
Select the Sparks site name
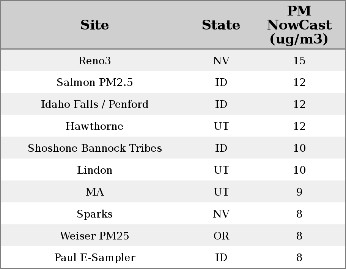95,214
